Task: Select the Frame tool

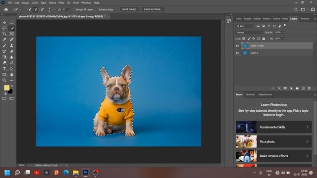Action: coord(11,34)
